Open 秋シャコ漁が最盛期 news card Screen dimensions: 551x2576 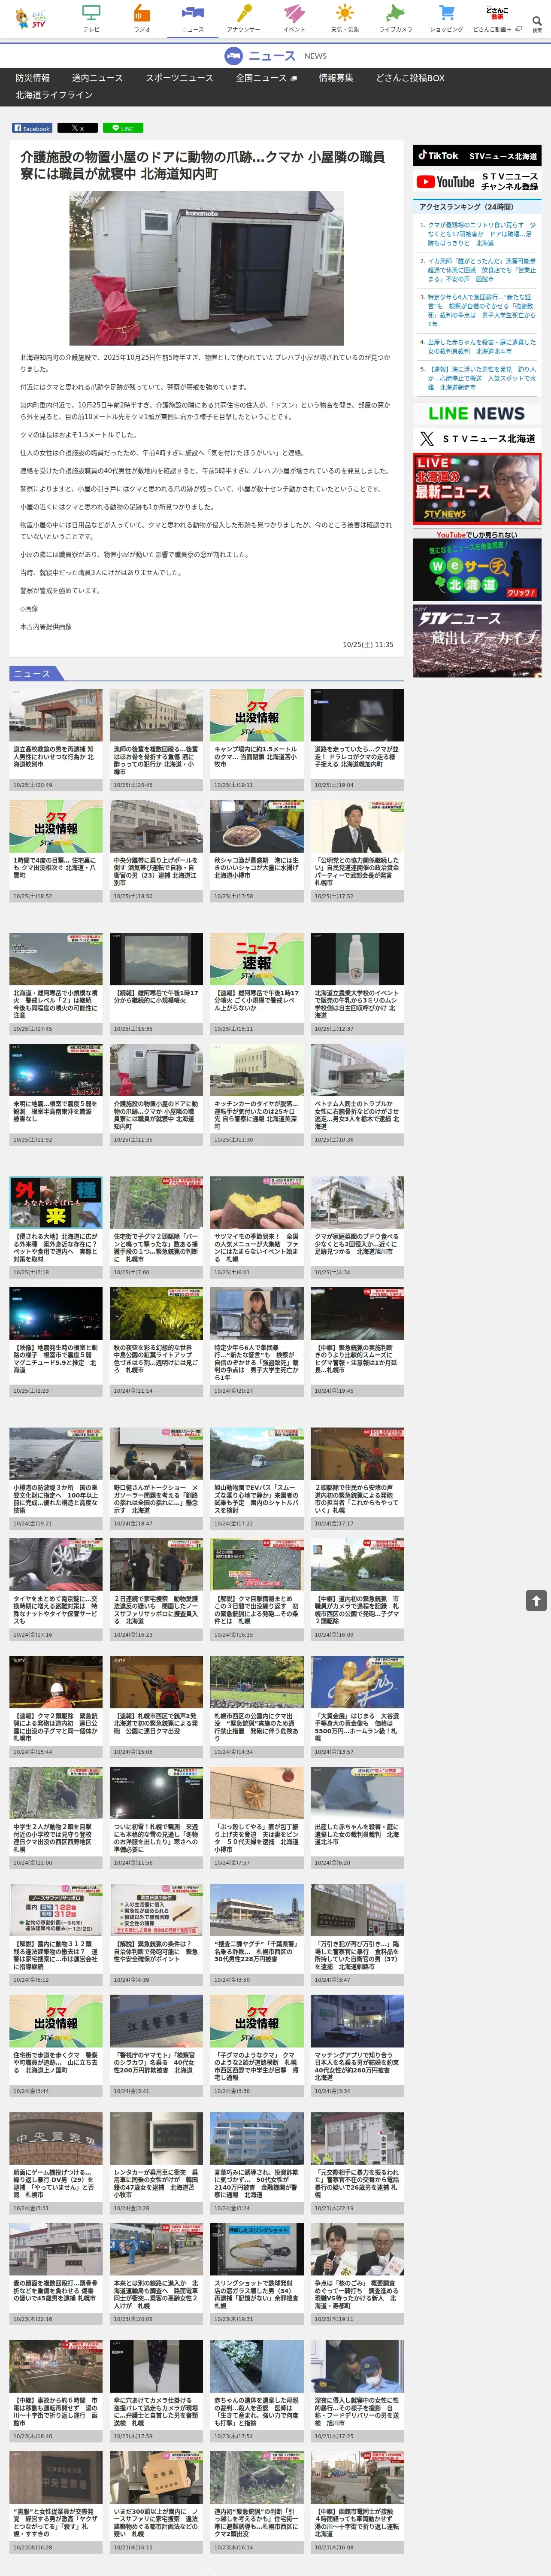pos(257,850)
